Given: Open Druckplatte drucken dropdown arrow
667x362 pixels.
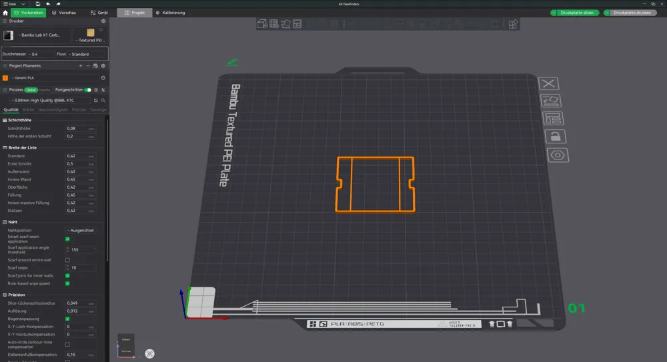Looking at the screenshot, I should [x=607, y=13].
